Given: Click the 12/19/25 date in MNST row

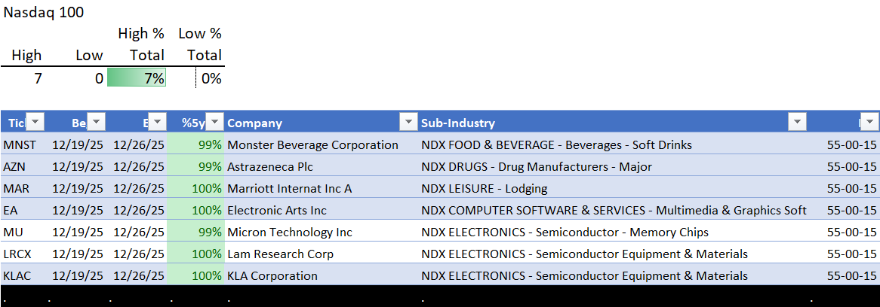Looking at the screenshot, I should [x=78, y=145].
